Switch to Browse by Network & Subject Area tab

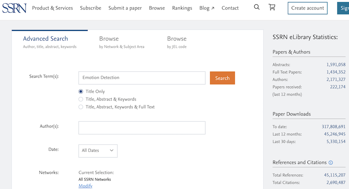(122, 42)
